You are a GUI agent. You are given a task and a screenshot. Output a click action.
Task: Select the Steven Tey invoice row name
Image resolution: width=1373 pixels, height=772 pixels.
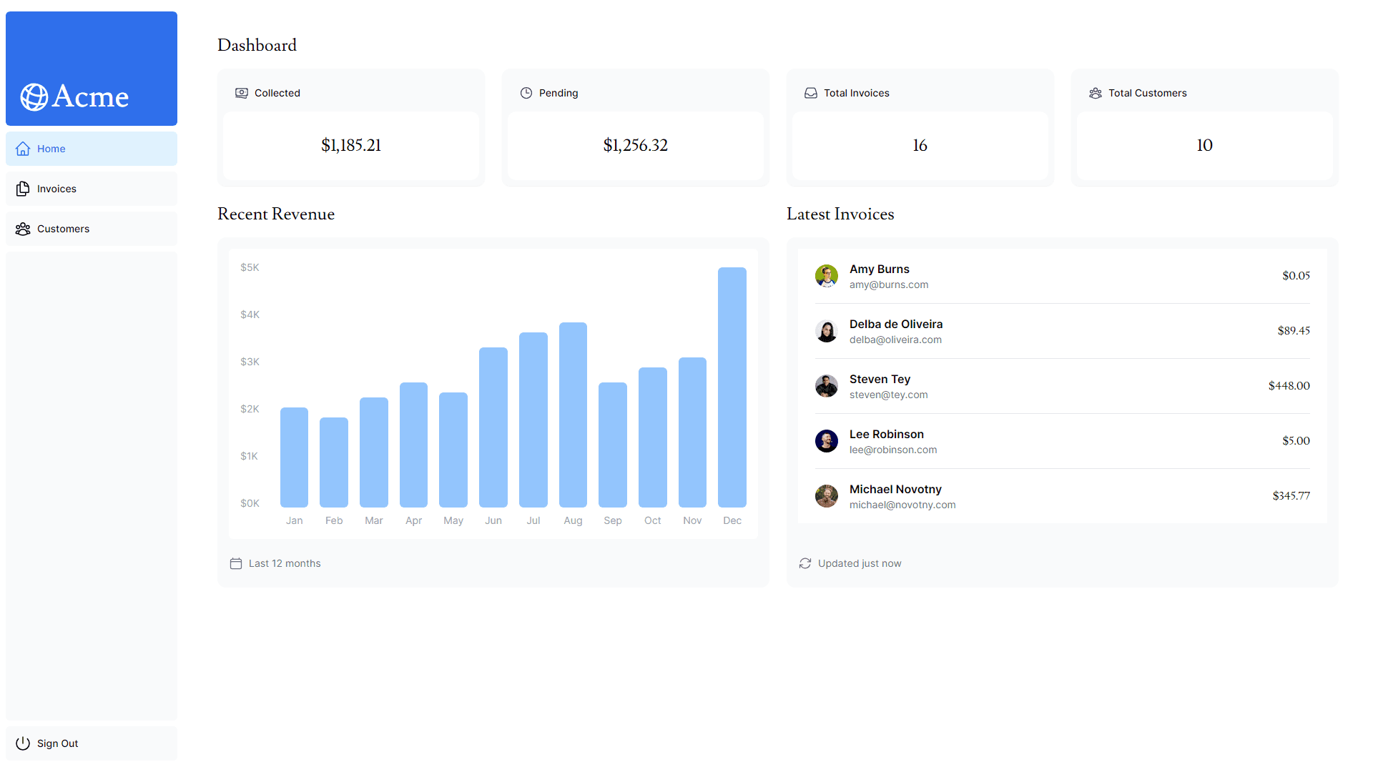pyautogui.click(x=880, y=379)
